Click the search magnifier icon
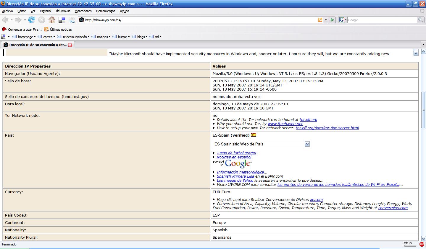Screen dimensions: 426x249 420,20
